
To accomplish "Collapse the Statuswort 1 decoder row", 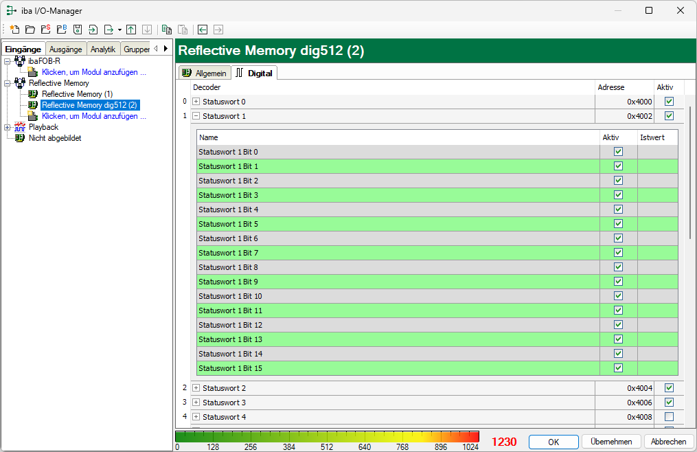I will (x=196, y=116).
